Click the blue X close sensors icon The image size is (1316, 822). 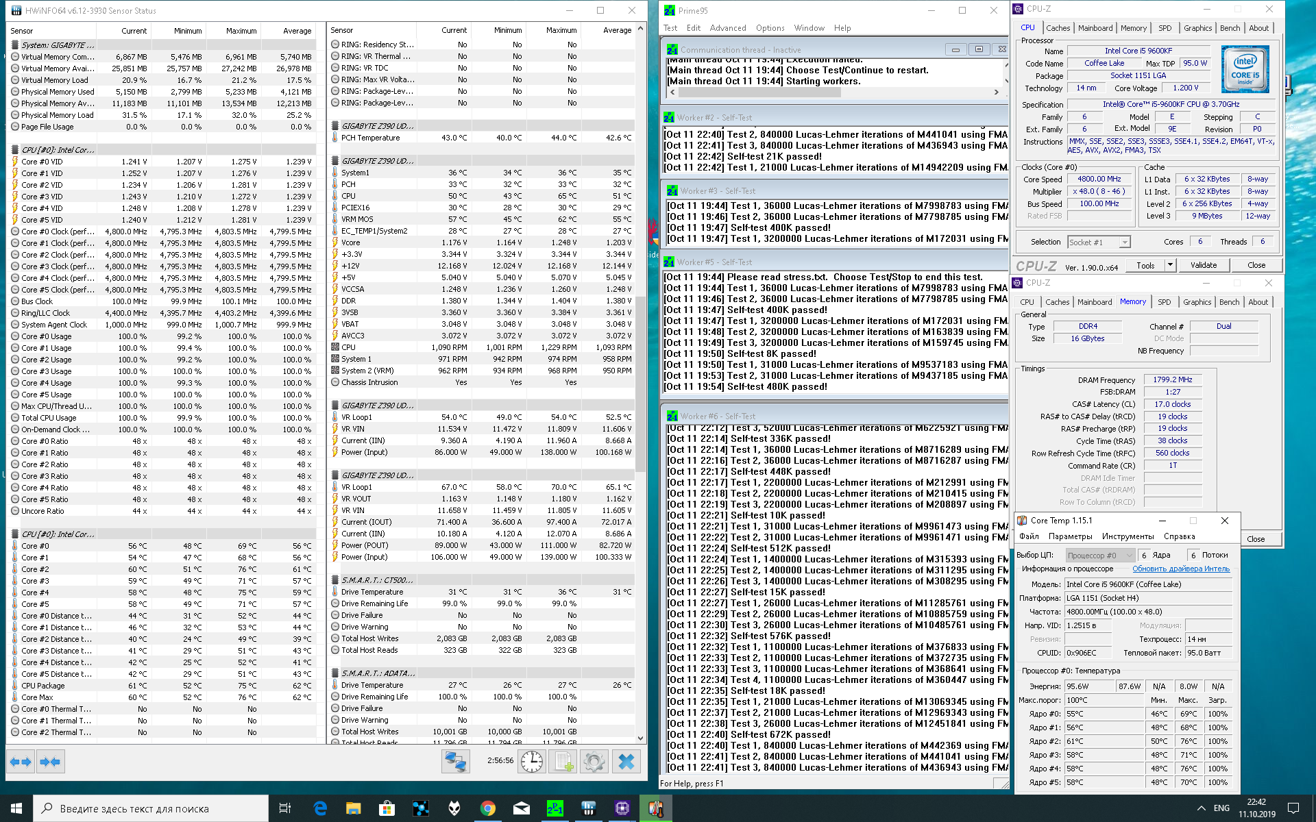(x=626, y=761)
